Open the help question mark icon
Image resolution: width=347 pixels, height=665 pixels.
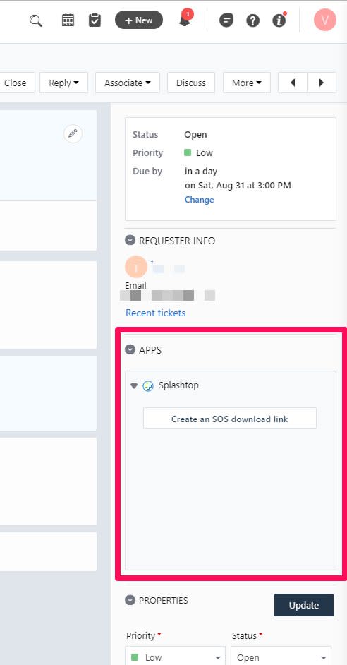[253, 20]
